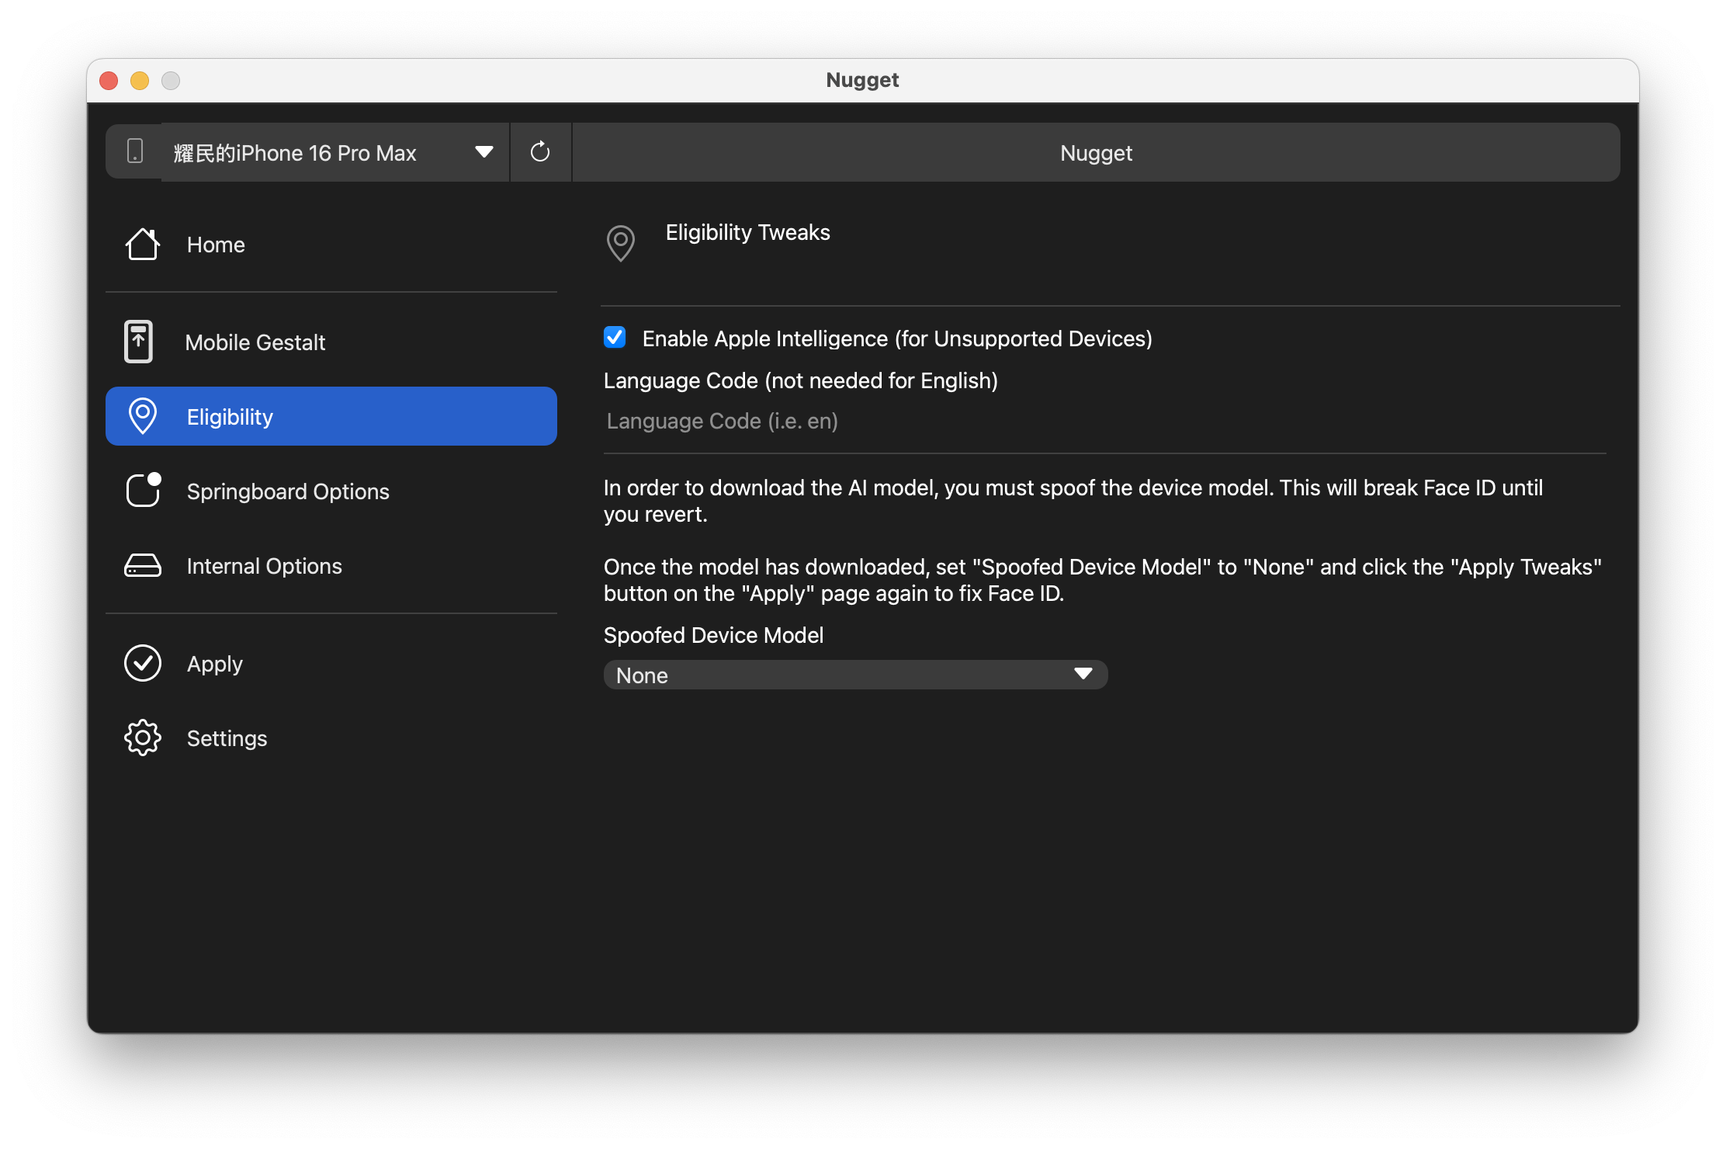Click the Enable Apple Intelligence label text

pos(897,338)
